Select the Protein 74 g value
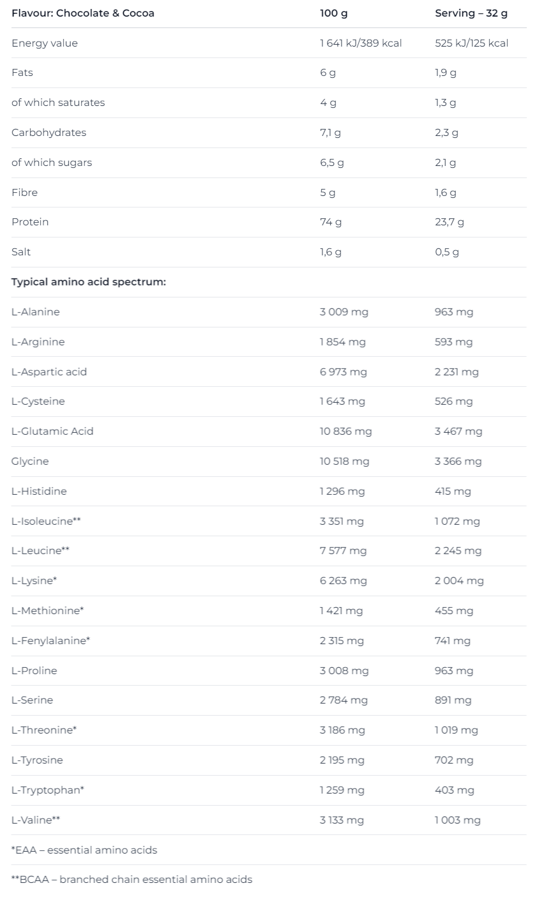537x904 pixels. click(331, 222)
